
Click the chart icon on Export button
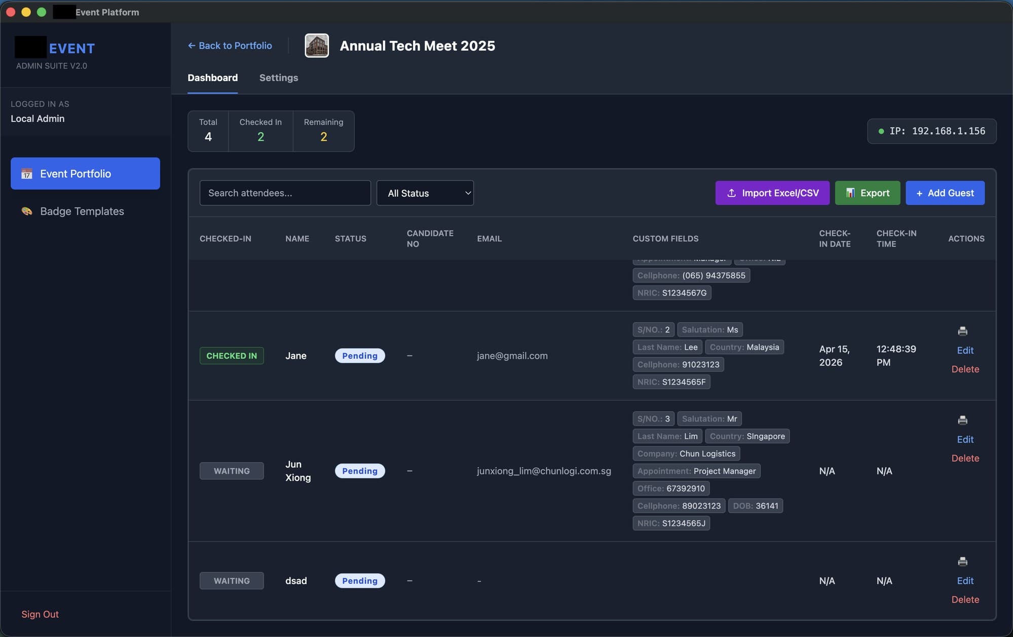point(850,193)
